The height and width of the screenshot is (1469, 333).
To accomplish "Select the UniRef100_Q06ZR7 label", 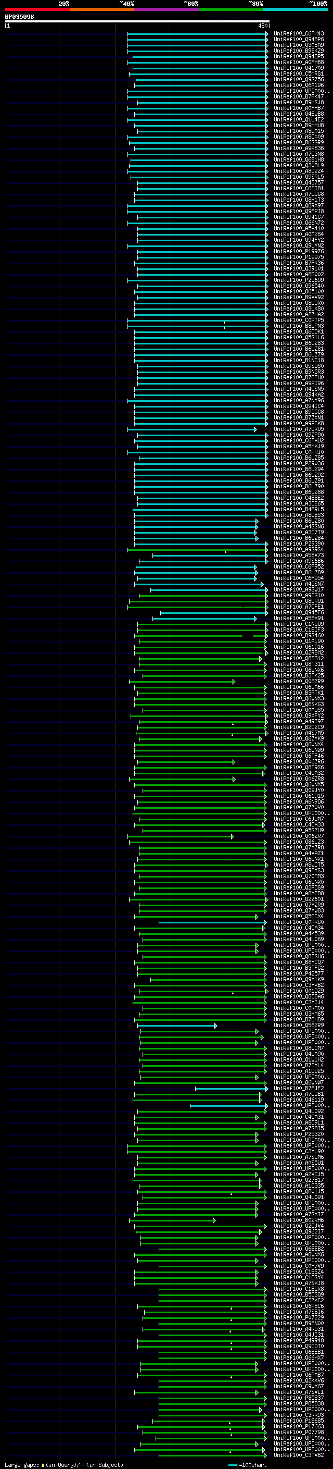I will click(299, 836).
